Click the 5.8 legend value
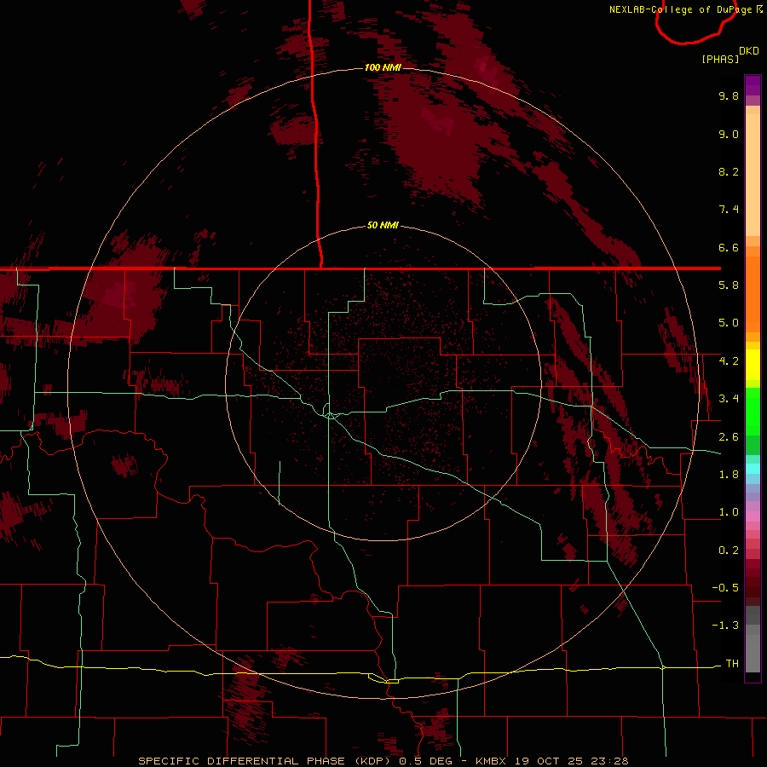The image size is (767, 767). tap(729, 285)
